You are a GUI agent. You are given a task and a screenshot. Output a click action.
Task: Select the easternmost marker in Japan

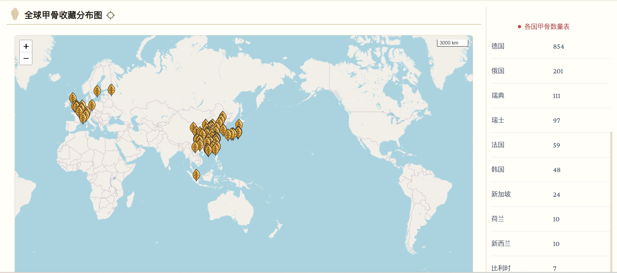pos(239,125)
